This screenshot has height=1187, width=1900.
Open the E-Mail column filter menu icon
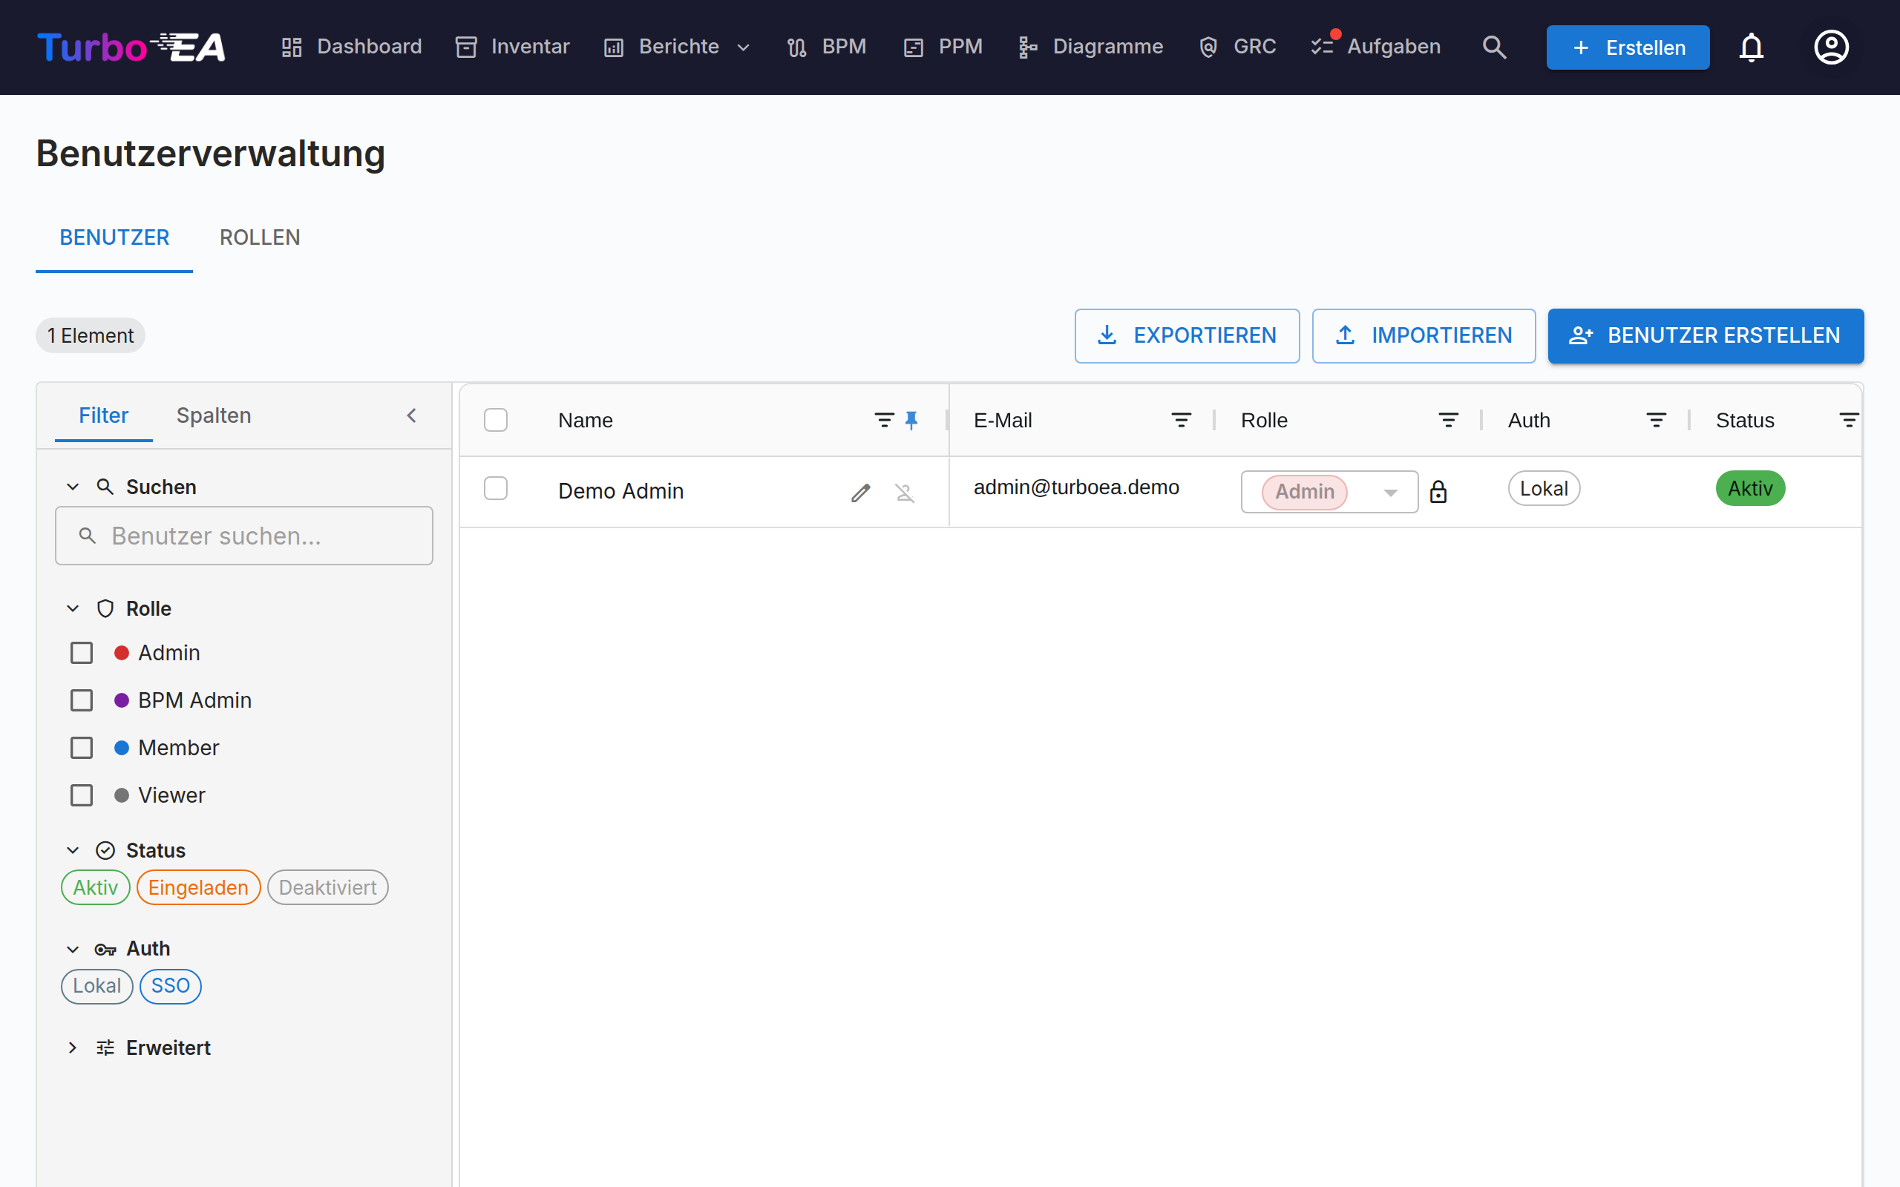tap(1181, 421)
